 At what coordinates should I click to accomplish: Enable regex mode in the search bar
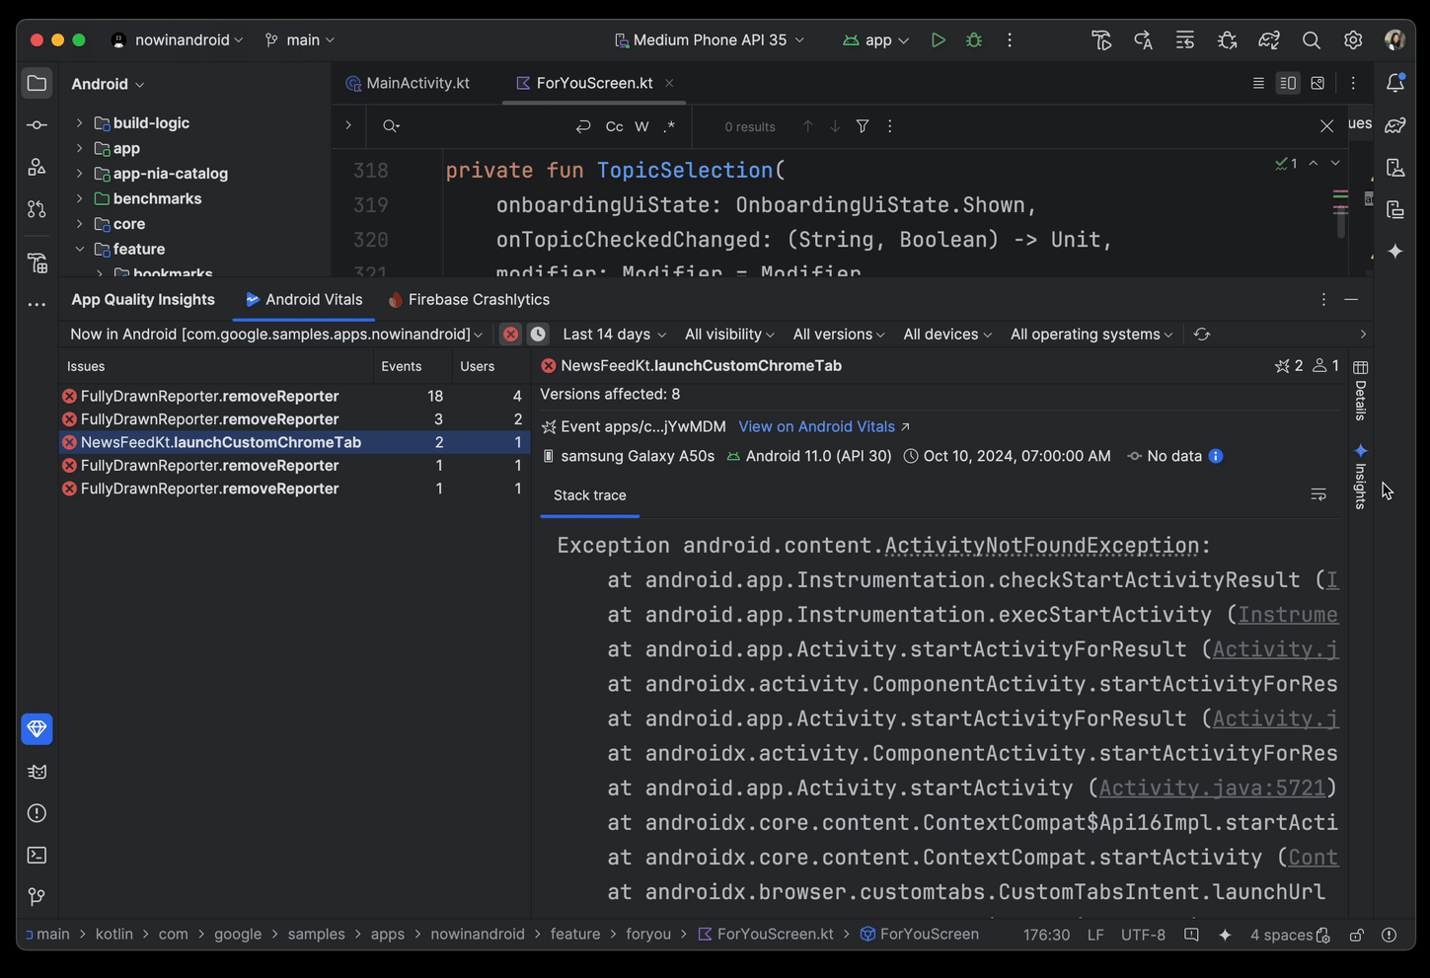tap(669, 126)
